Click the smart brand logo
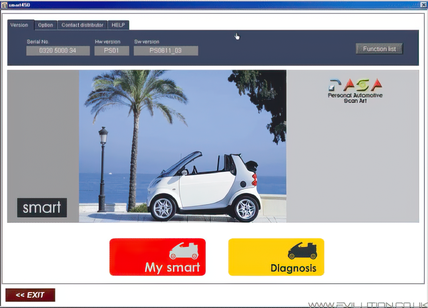The image size is (428, 308). (x=42, y=208)
